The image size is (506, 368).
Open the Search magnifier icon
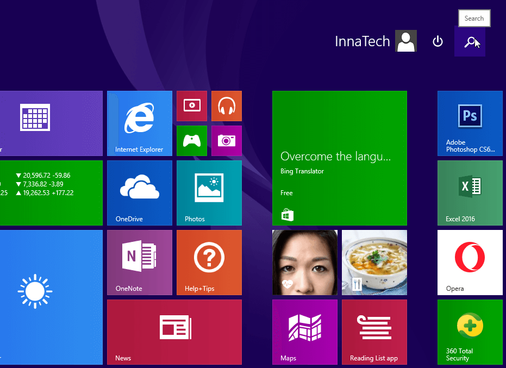point(470,42)
